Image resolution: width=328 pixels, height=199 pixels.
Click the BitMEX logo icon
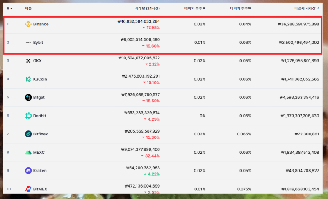tap(28, 189)
